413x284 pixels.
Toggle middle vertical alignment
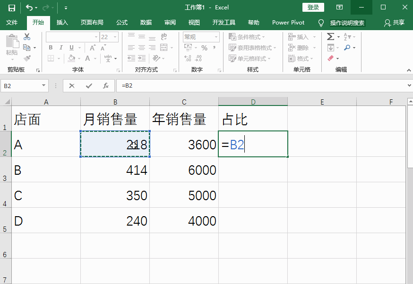click(x=142, y=37)
